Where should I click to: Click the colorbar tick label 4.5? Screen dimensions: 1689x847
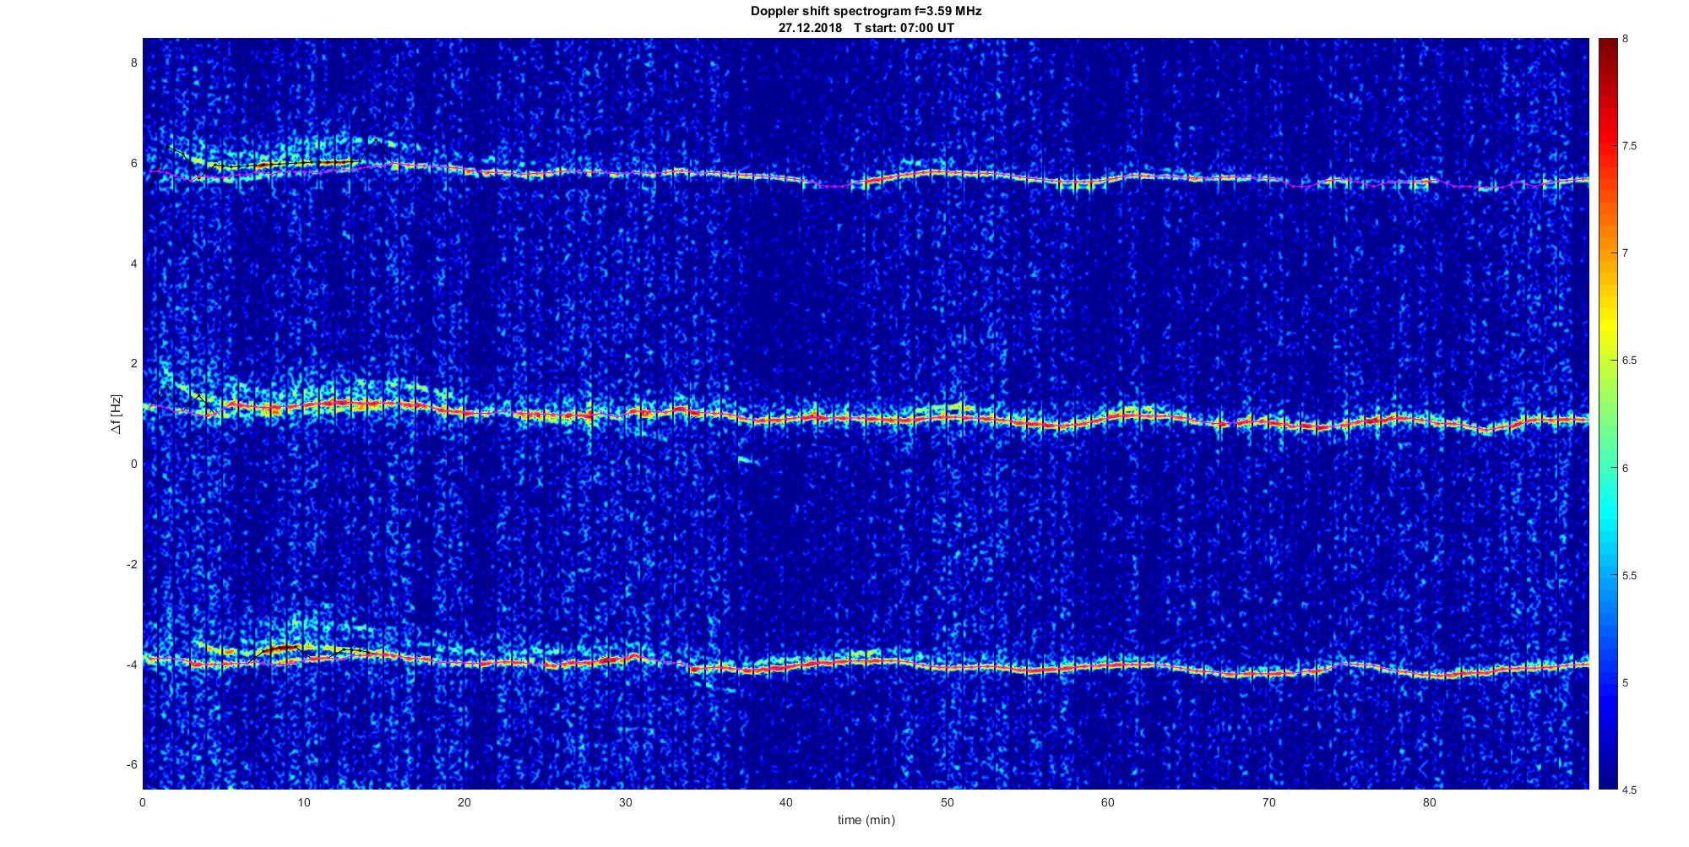pyautogui.click(x=1629, y=790)
